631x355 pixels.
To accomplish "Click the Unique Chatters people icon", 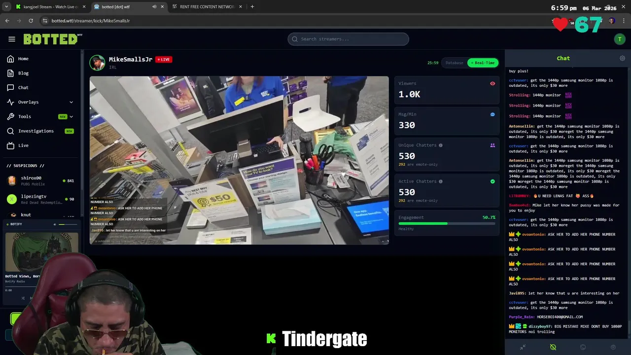I will coord(492,145).
